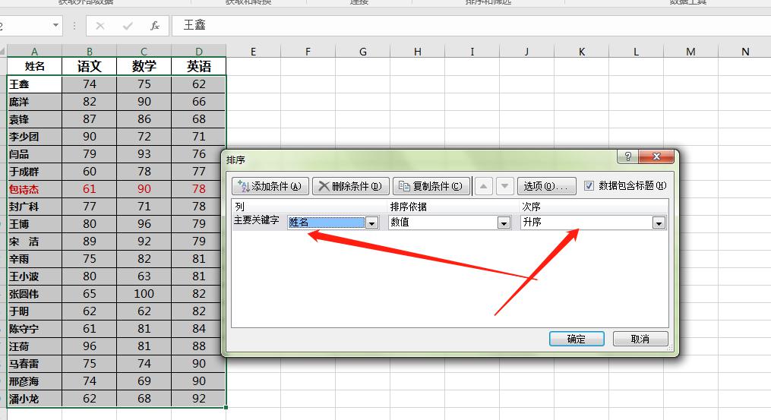Screen dimensions: 771x420
Task: Click the 英语 header cell
Action: tap(199, 66)
